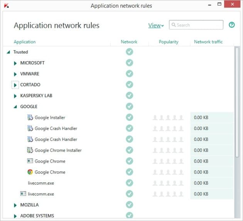The width and height of the screenshot is (243, 221).
Task: Open the View dropdown menu
Action: (x=156, y=25)
